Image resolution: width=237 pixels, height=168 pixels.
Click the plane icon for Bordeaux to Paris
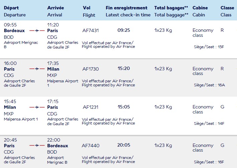[x=37, y=30]
